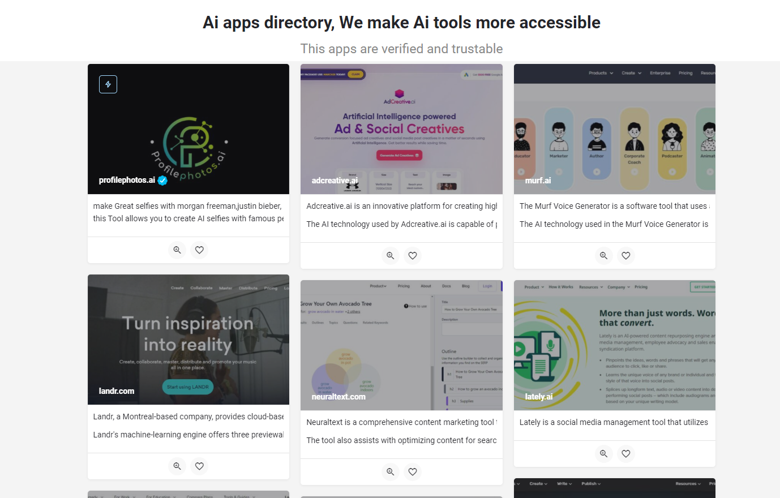Viewport: 780px width, 498px height.
Task: Click the Murf voice avatars preview image
Action: coord(615,129)
